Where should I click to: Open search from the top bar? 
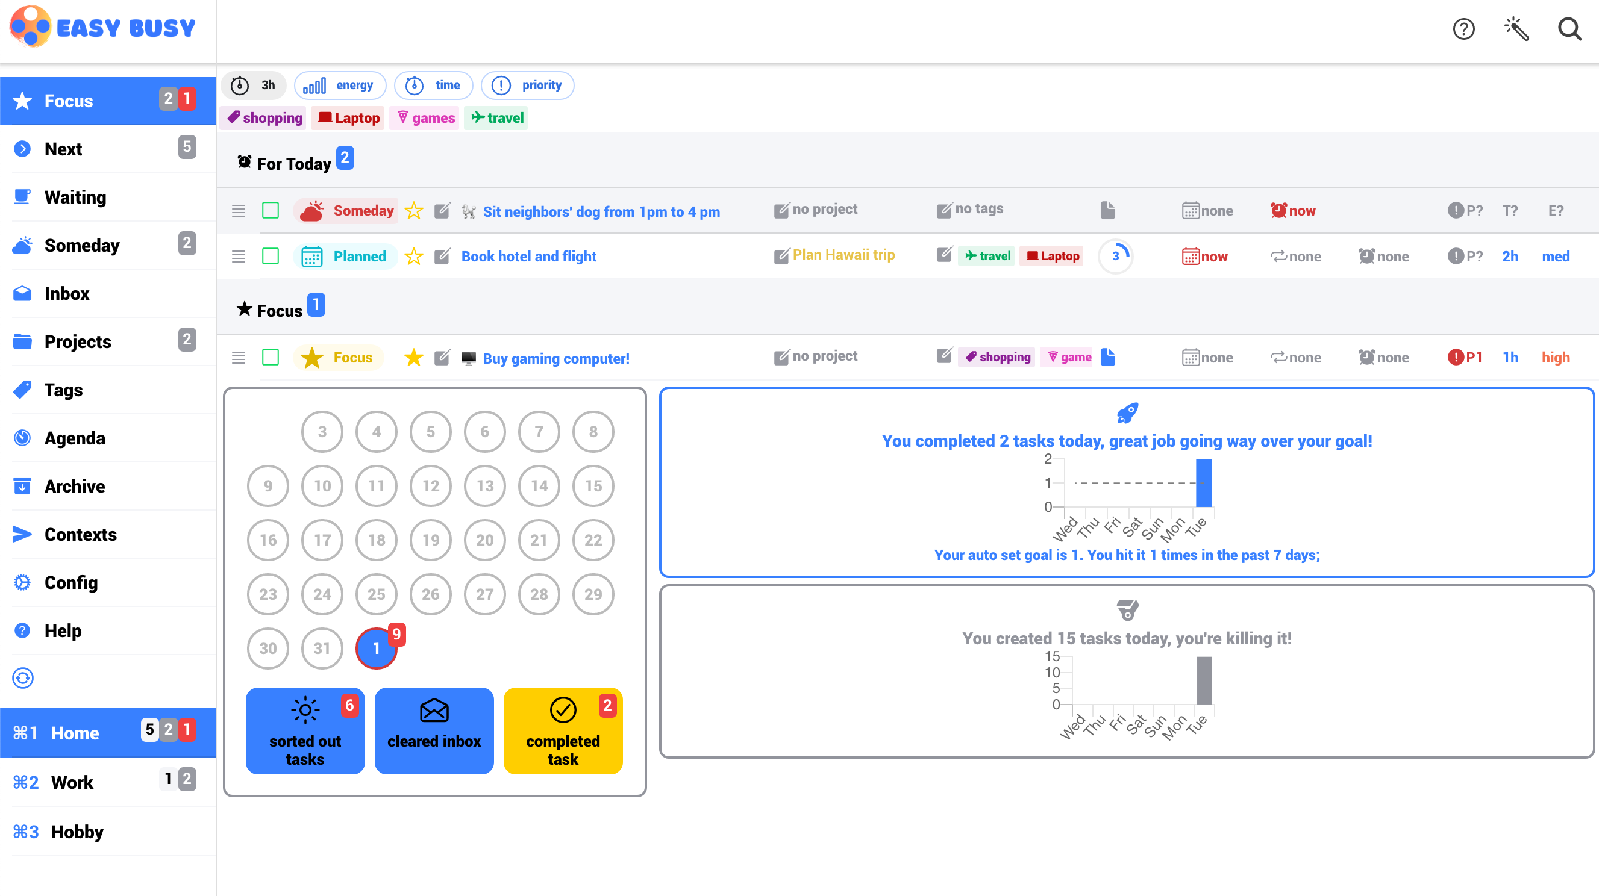point(1569,29)
